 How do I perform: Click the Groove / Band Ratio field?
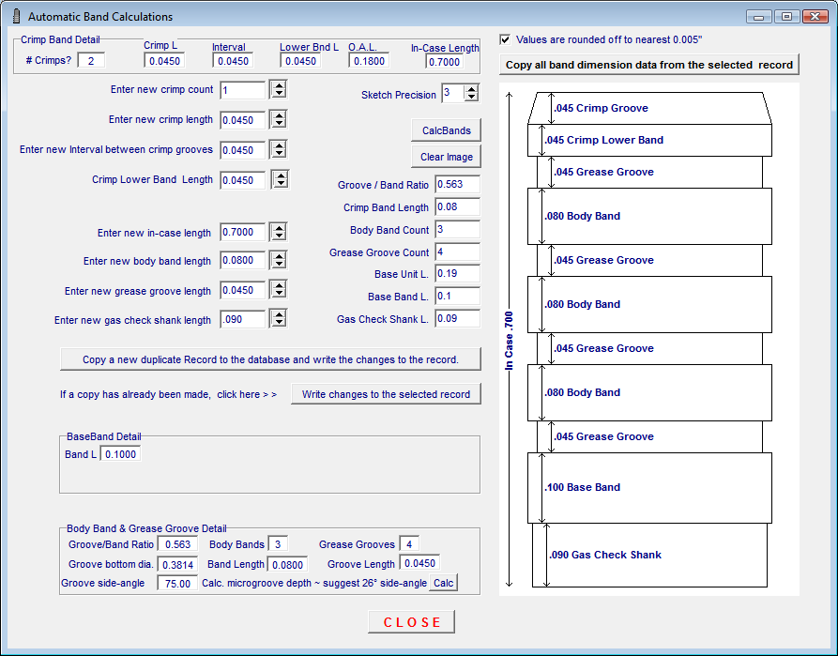(458, 184)
